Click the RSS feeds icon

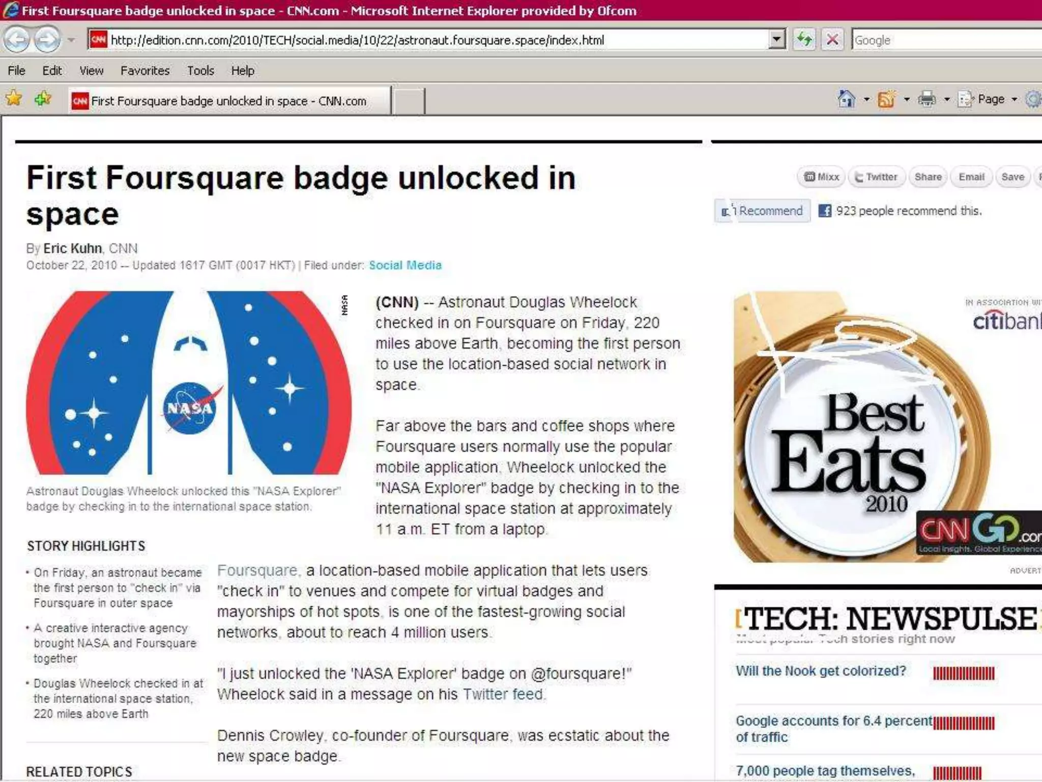(x=887, y=99)
